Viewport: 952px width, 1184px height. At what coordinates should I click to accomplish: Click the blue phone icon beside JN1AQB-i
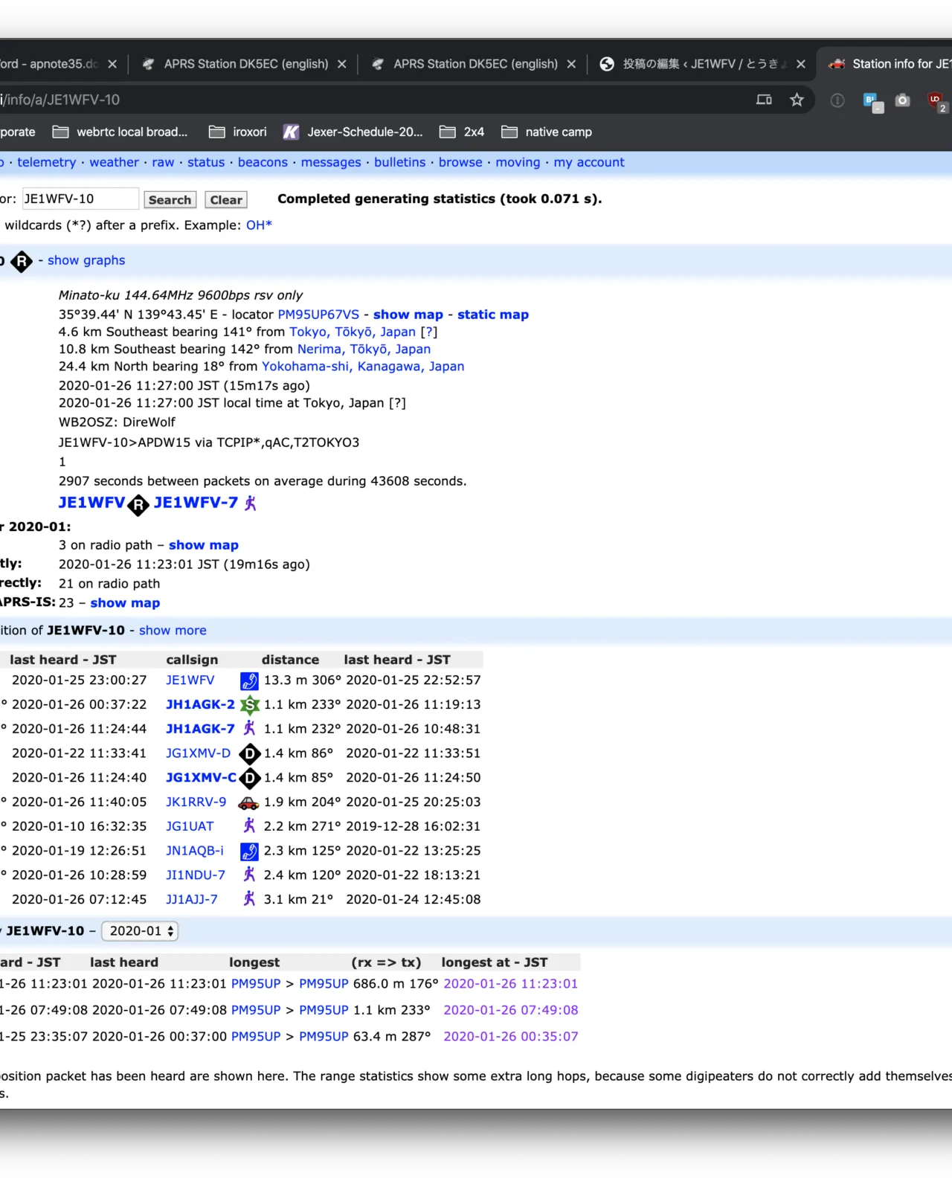coord(249,851)
